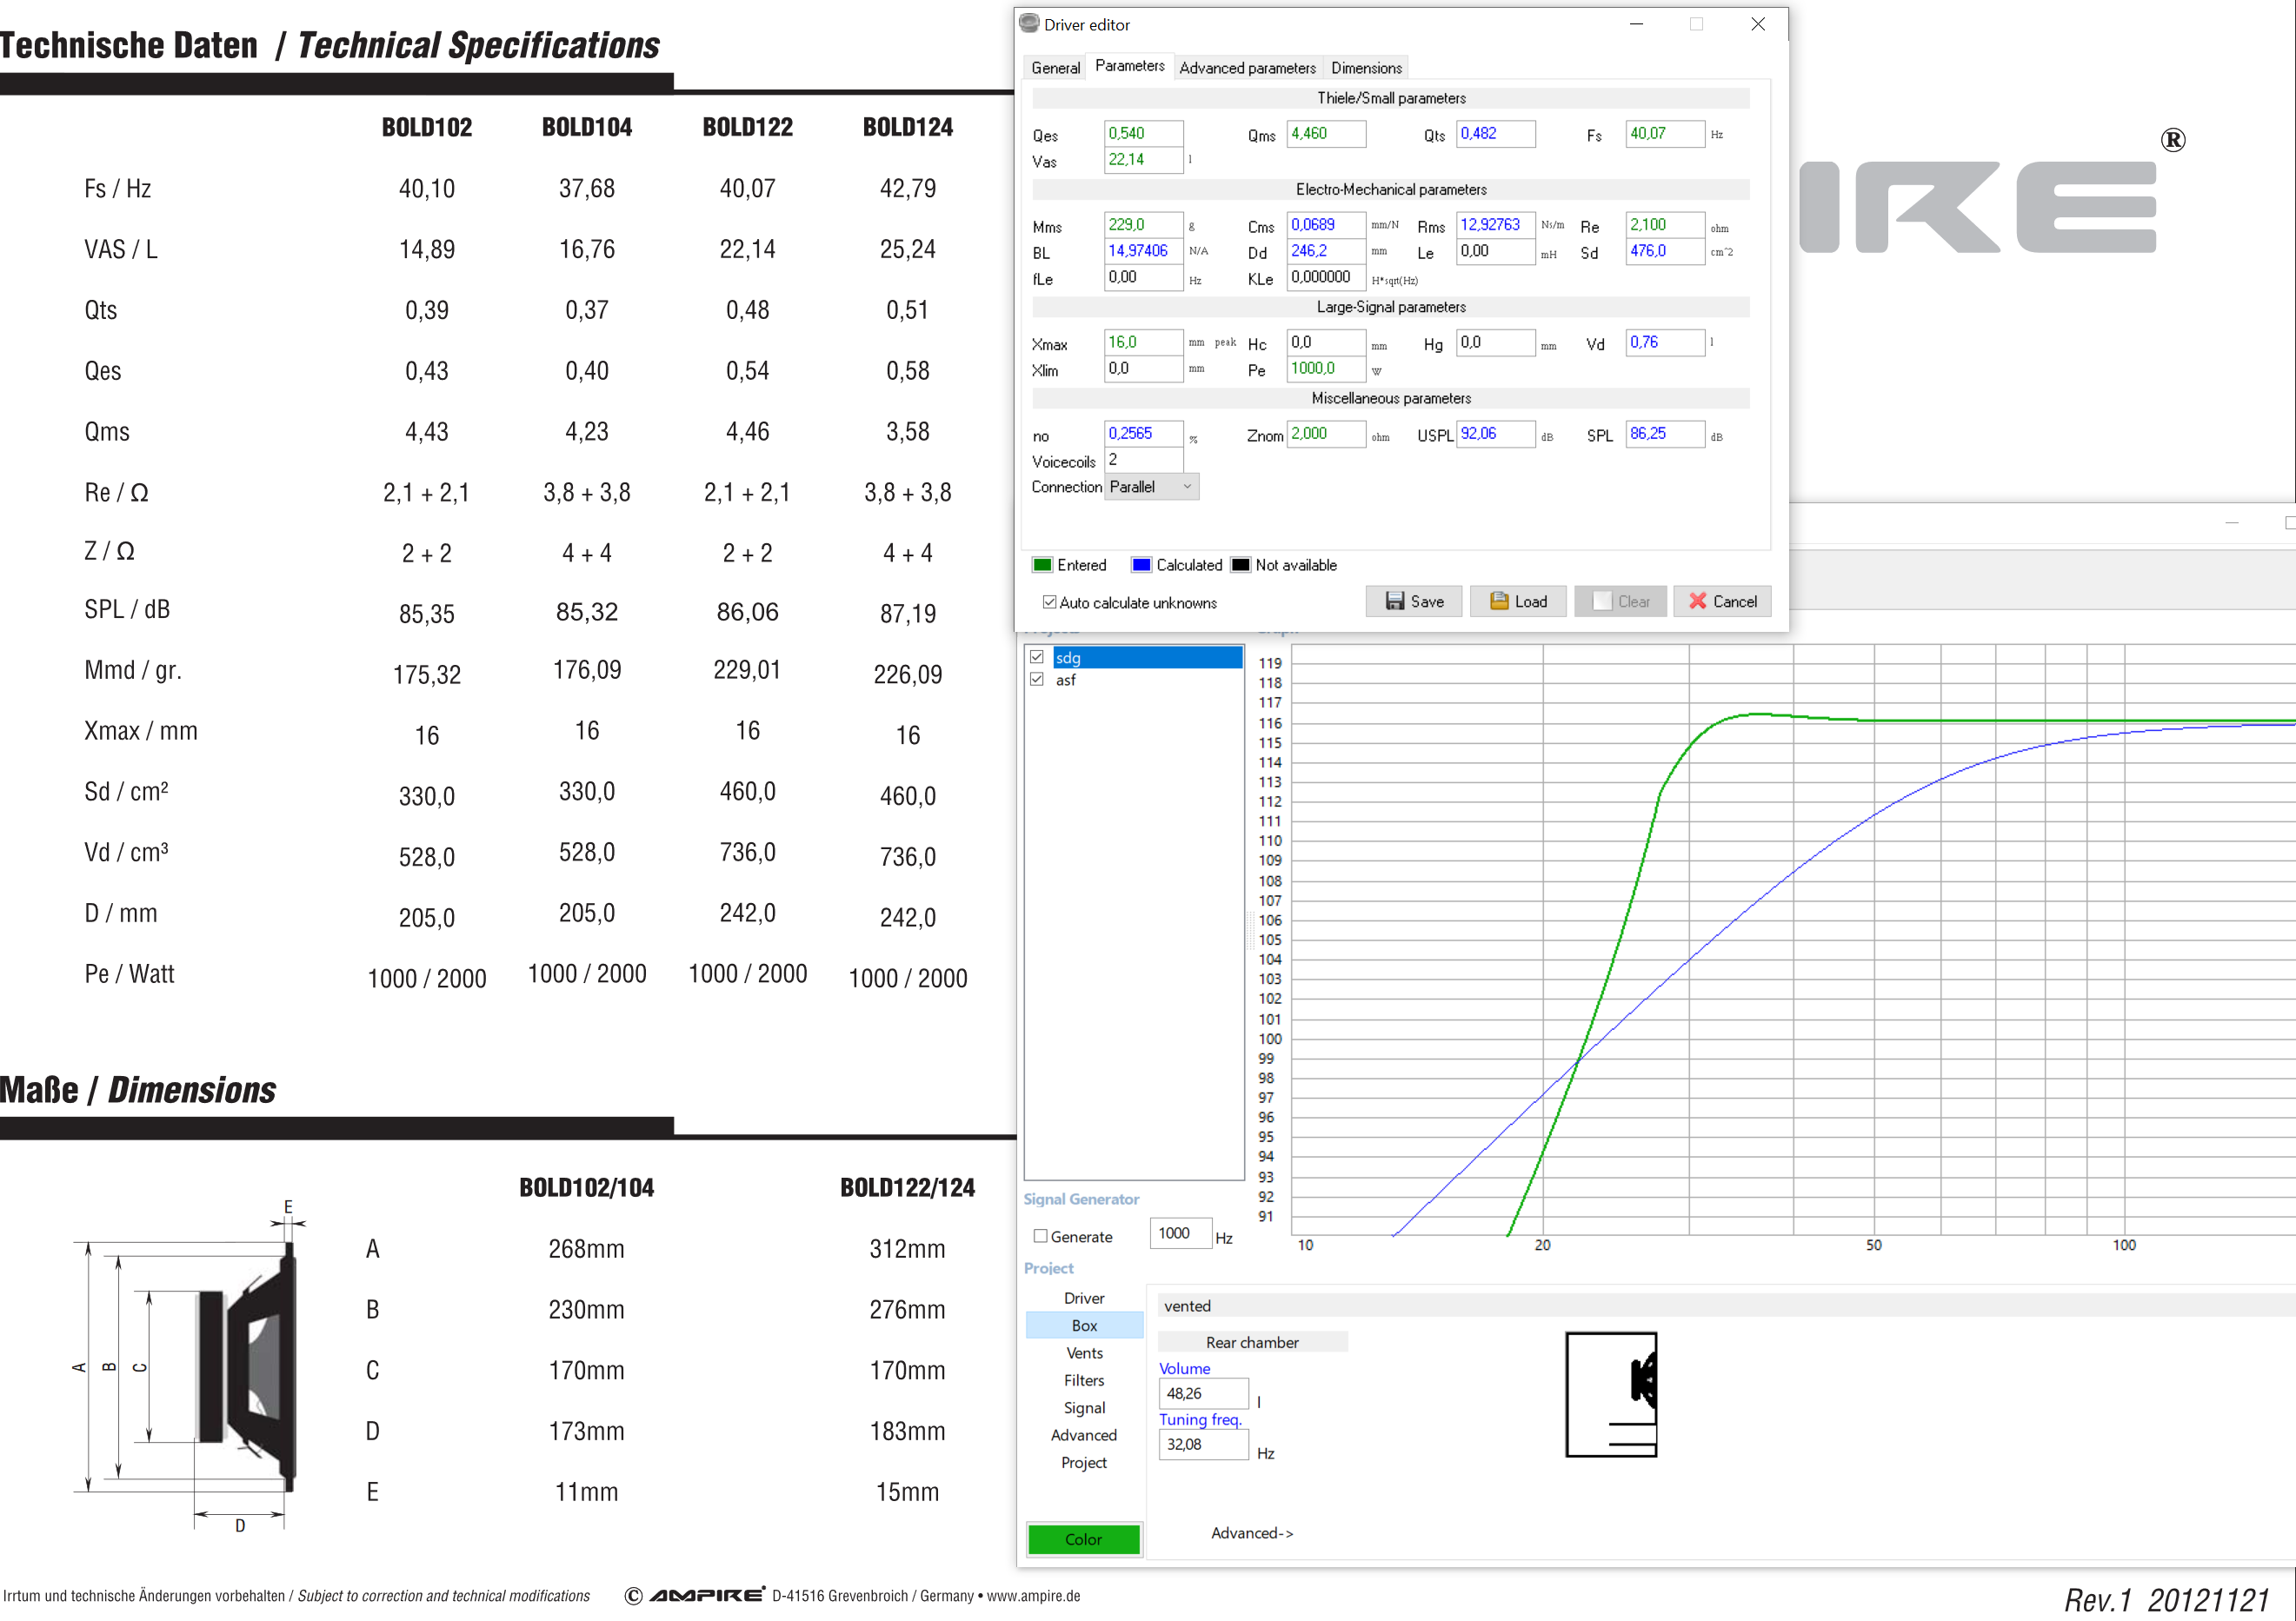
Task: Enable the Generate signal checkbox
Action: (1040, 1236)
